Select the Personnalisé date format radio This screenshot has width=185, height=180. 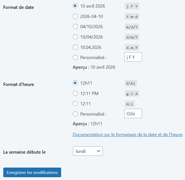pos(75,58)
